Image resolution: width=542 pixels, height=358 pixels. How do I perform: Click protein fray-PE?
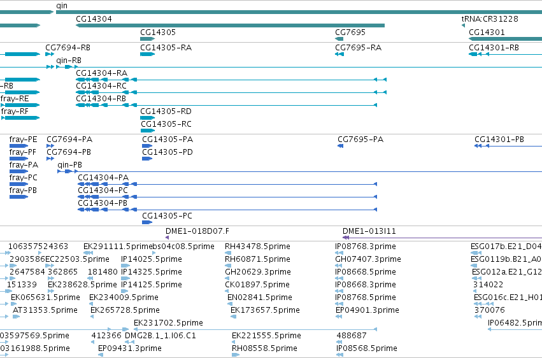point(18,146)
